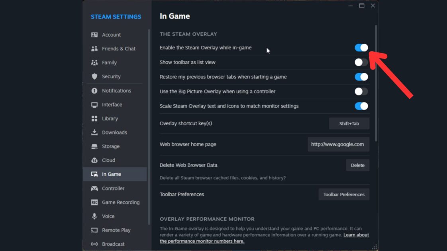Open the Interface monitor icon
The image size is (447, 251).
tap(94, 105)
